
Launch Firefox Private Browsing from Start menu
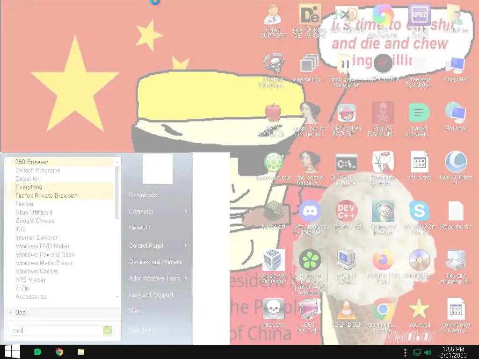coord(59,195)
